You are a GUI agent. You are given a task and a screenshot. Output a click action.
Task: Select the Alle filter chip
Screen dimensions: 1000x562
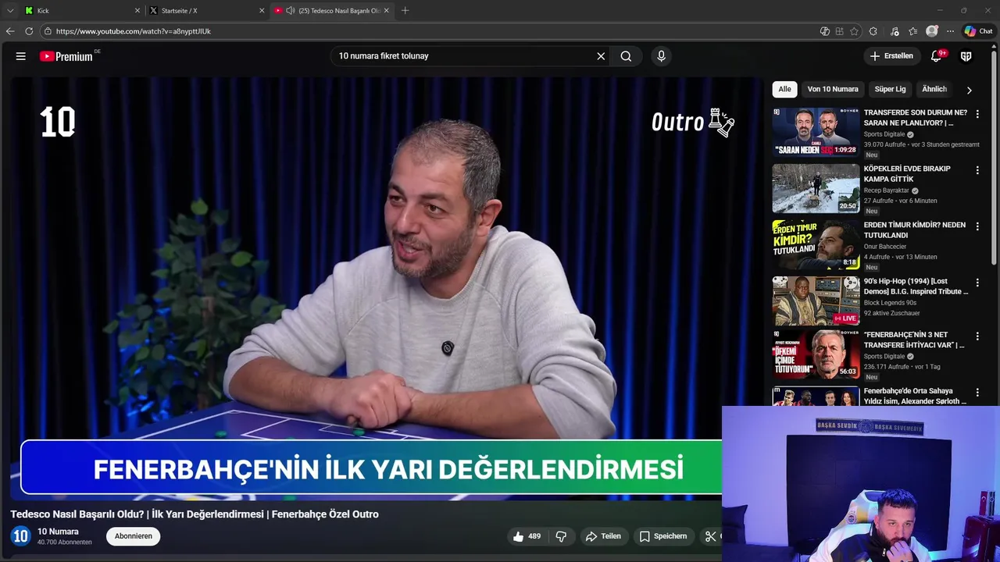click(784, 89)
